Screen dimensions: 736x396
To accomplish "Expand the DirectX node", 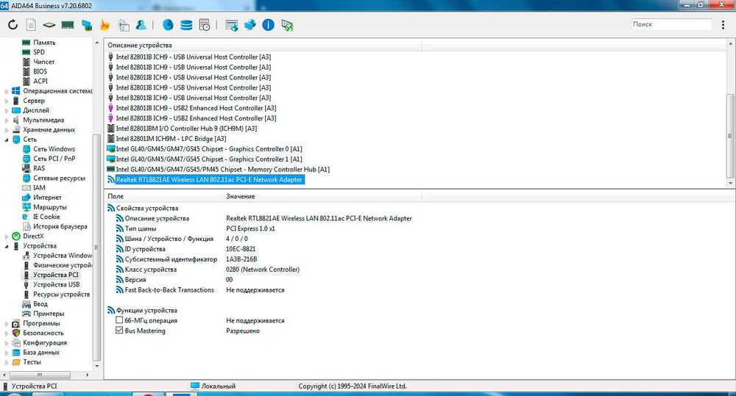I will click(x=7, y=237).
